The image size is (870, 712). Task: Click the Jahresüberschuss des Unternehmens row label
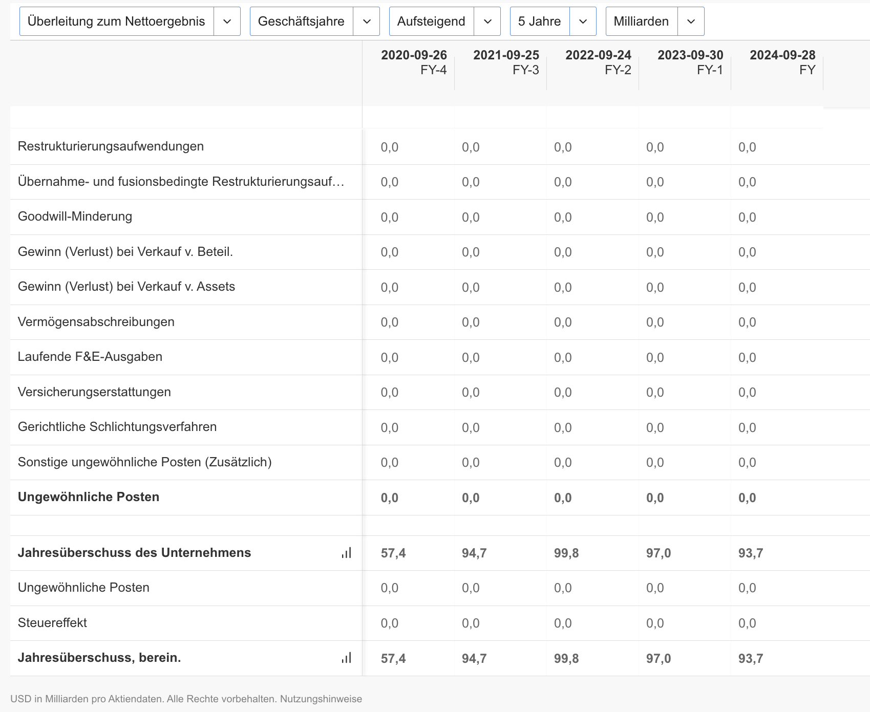[134, 553]
